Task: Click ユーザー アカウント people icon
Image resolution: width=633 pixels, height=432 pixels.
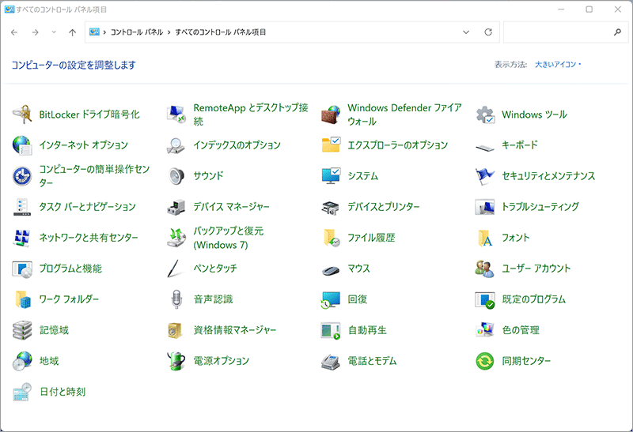Action: [485, 269]
